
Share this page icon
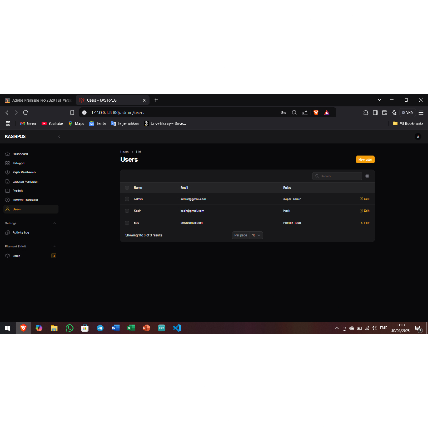pyautogui.click(x=305, y=112)
